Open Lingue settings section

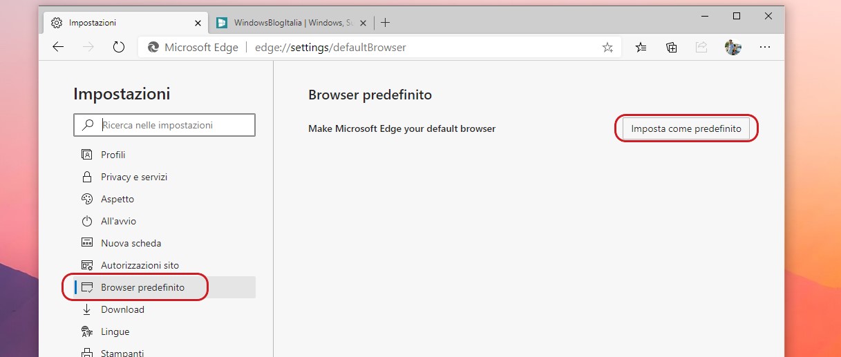(164, 331)
